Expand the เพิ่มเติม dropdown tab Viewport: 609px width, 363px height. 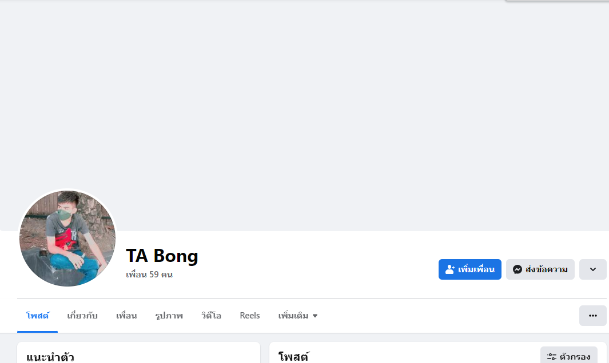[298, 316]
